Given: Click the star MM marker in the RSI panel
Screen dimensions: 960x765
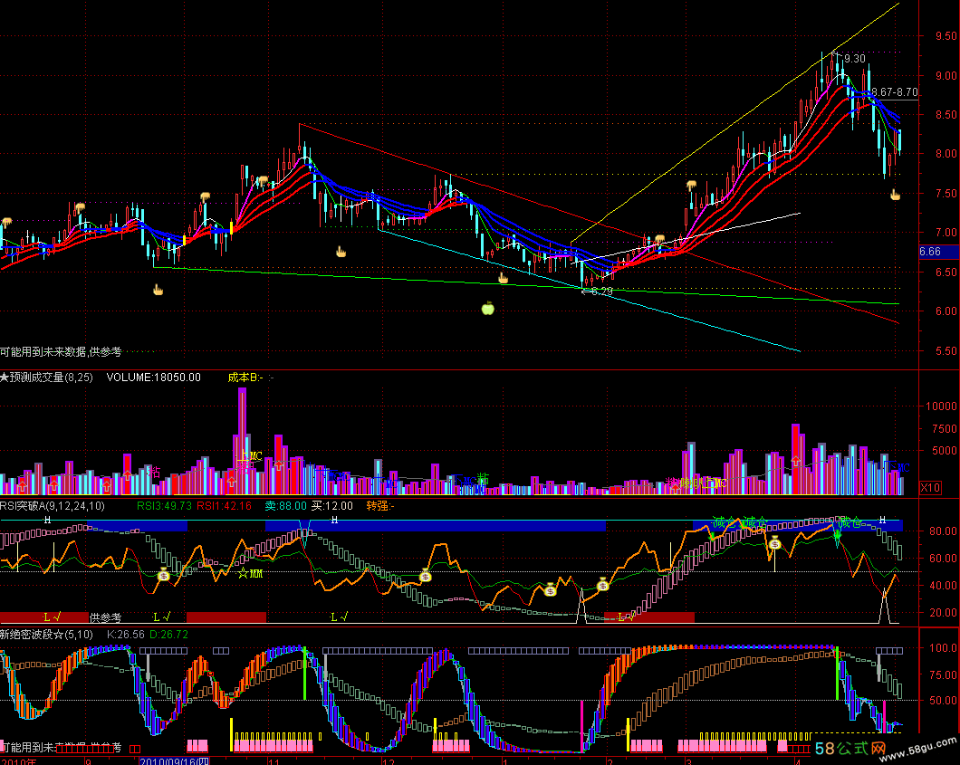Looking at the screenshot, I should [x=249, y=573].
